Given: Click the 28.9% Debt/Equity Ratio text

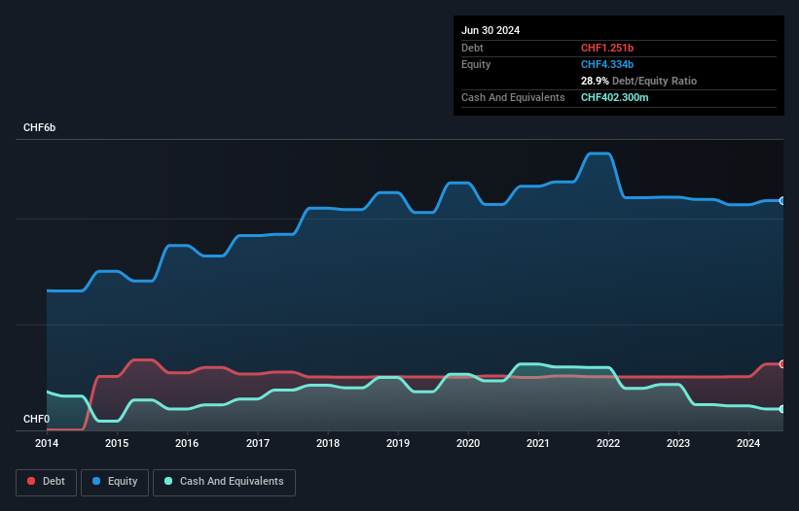Looking at the screenshot, I should coord(638,81).
